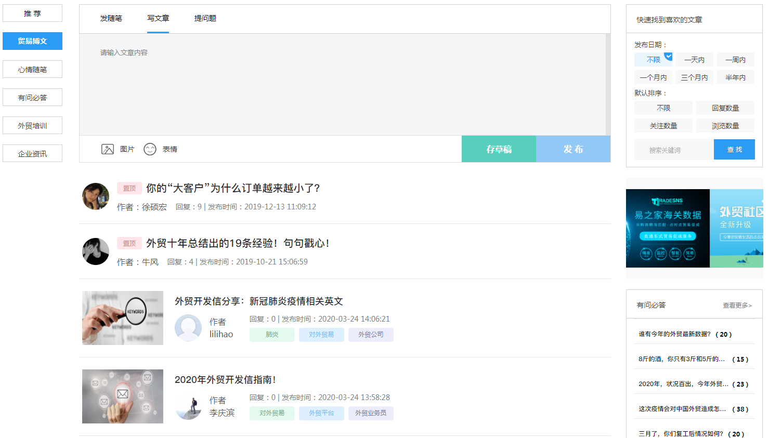The height and width of the screenshot is (438, 769).
Task: Open the keywords magnifier article thumbnail
Action: [x=123, y=318]
